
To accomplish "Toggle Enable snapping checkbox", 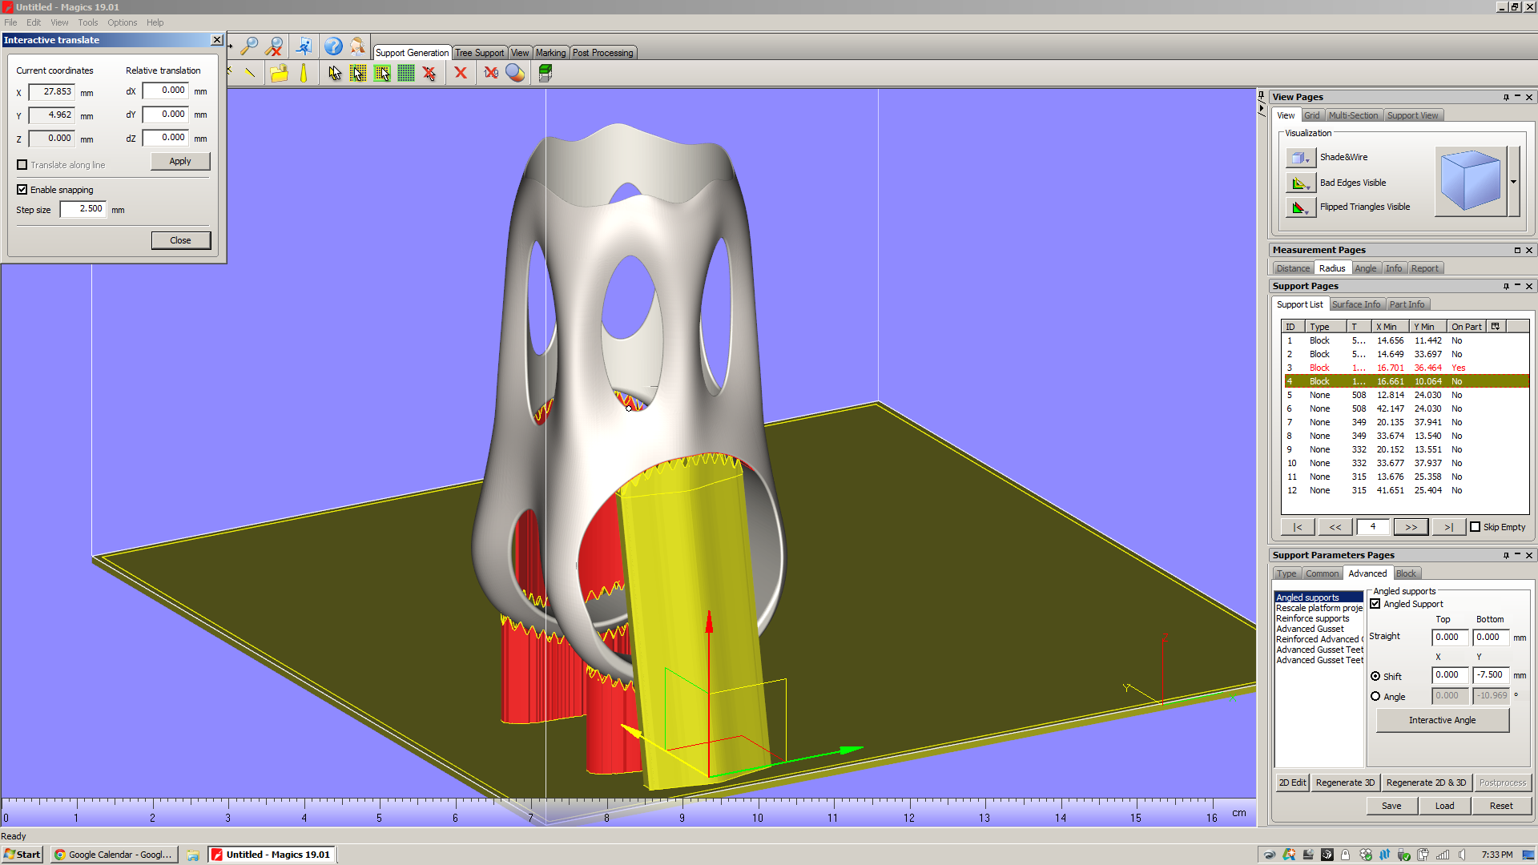I will (23, 189).
